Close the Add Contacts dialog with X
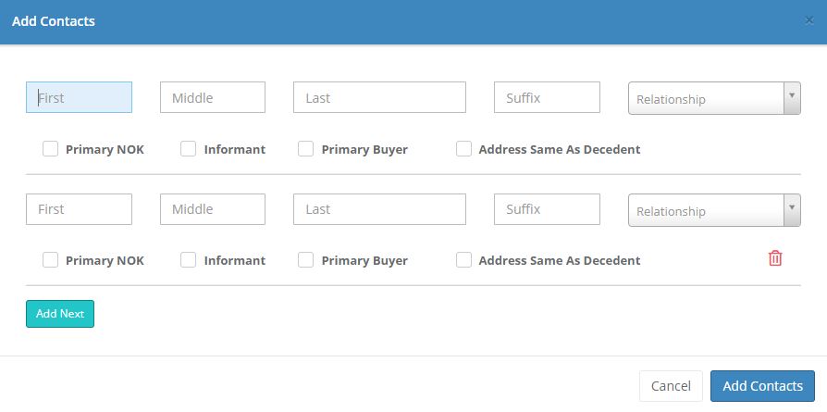 tap(809, 20)
